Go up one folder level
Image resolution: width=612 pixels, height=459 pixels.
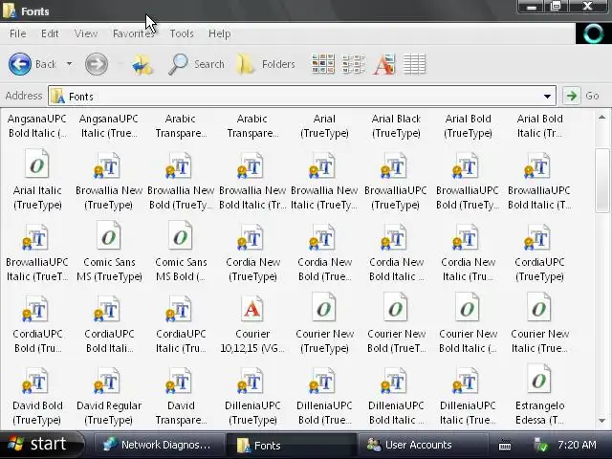point(142,64)
